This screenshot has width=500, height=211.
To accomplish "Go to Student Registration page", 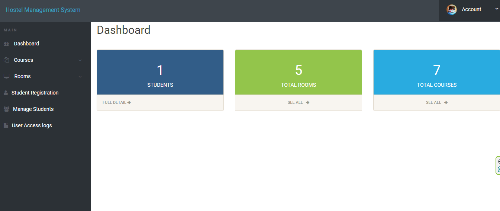I will (x=45, y=93).
